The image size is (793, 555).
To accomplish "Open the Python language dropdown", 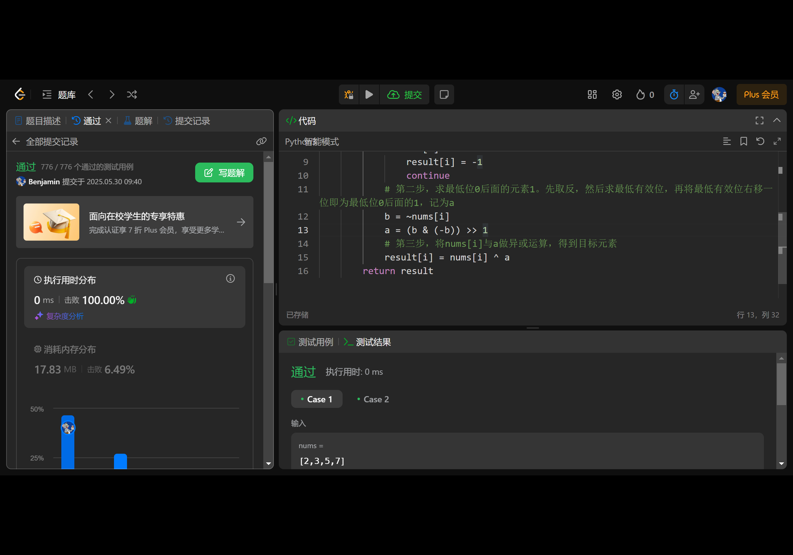I will 294,142.
